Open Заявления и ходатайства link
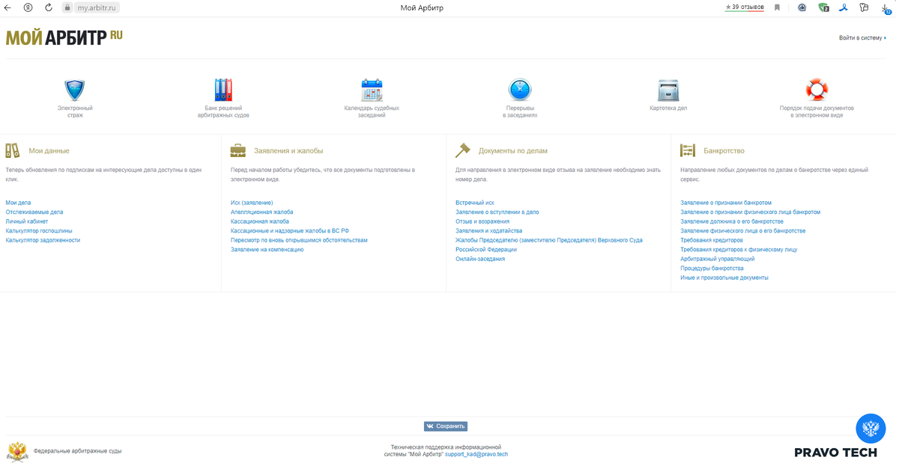 coord(489,231)
